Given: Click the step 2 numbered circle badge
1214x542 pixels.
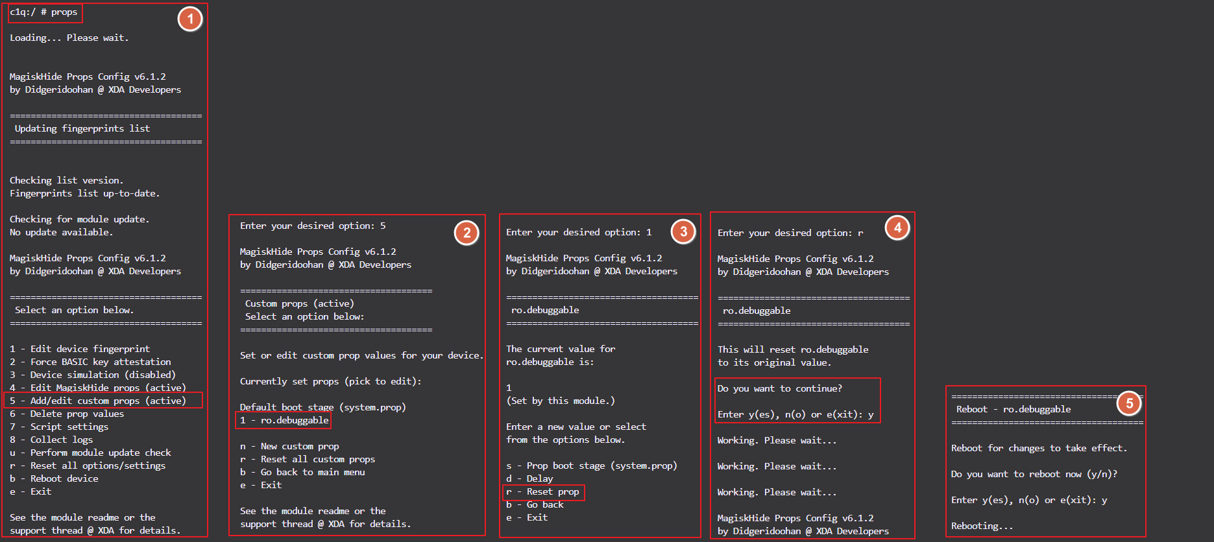Looking at the screenshot, I should (x=467, y=233).
